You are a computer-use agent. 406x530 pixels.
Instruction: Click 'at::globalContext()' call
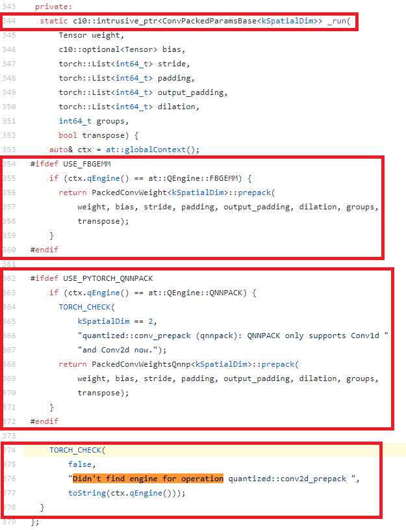(150, 150)
